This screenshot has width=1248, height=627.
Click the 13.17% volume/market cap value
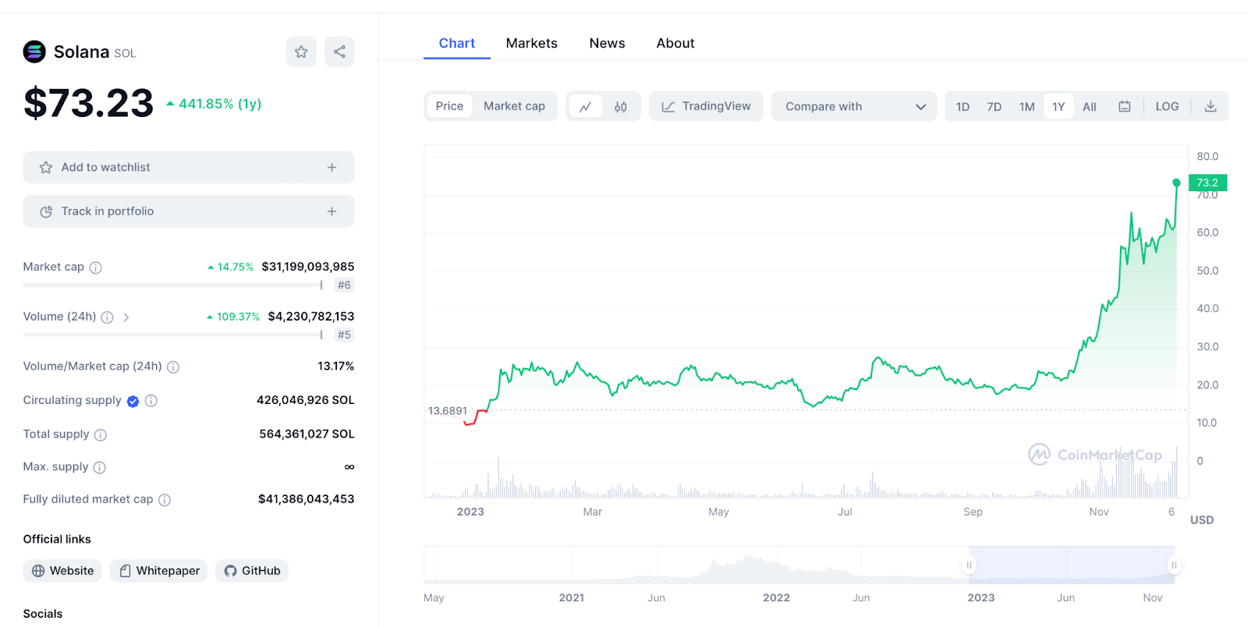[x=336, y=367]
